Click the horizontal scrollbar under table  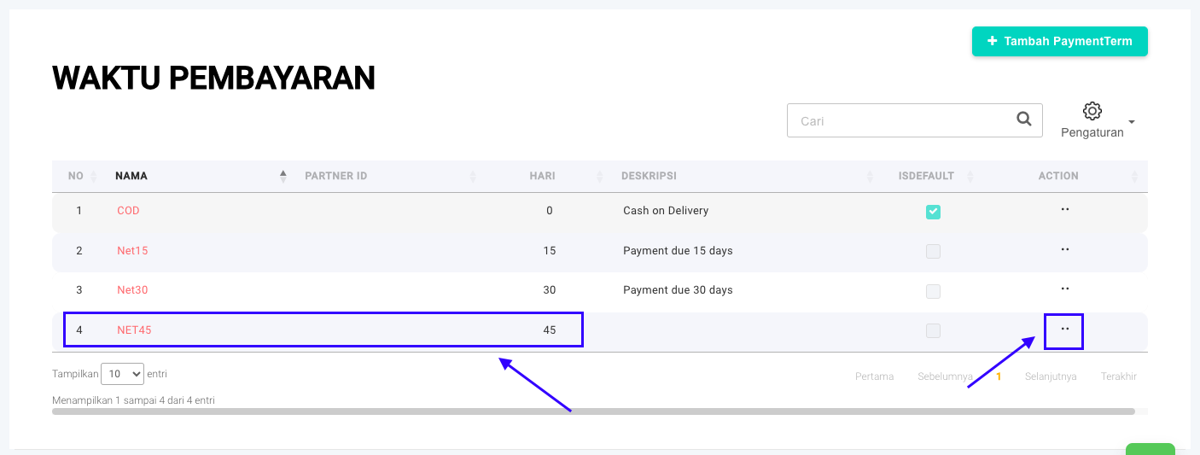(x=593, y=411)
